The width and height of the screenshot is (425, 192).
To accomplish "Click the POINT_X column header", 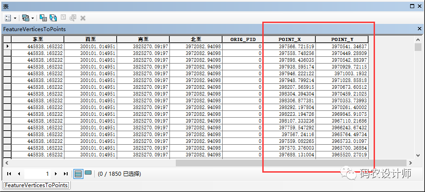I will click(x=289, y=40).
